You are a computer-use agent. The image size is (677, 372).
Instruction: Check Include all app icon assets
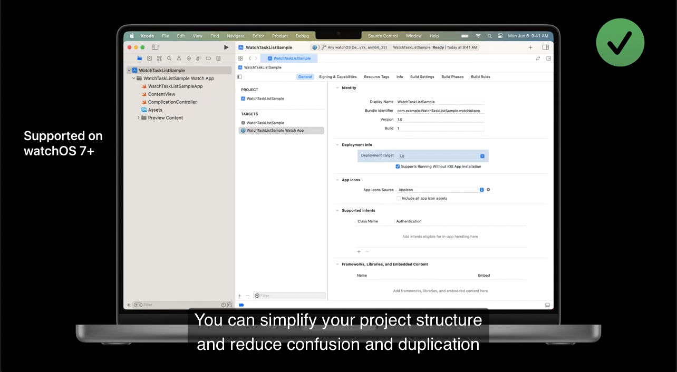398,199
